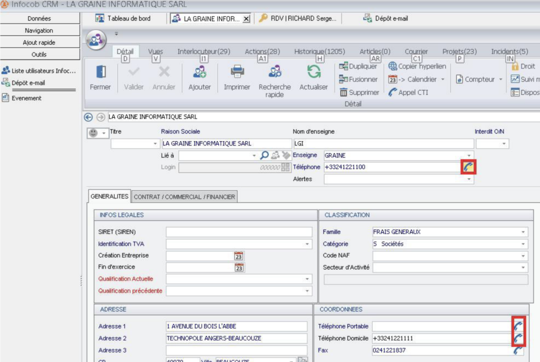The height and width of the screenshot is (362, 540).
Task: Close the LA GRAINE INFOR... tab
Action: pyautogui.click(x=247, y=19)
